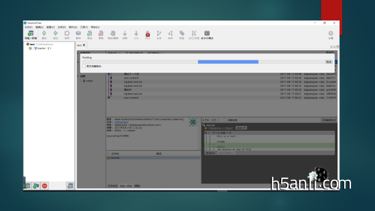Launch the command line mode terminal icon
Viewport: 375px width, 211px height.
pyautogui.click(x=207, y=35)
